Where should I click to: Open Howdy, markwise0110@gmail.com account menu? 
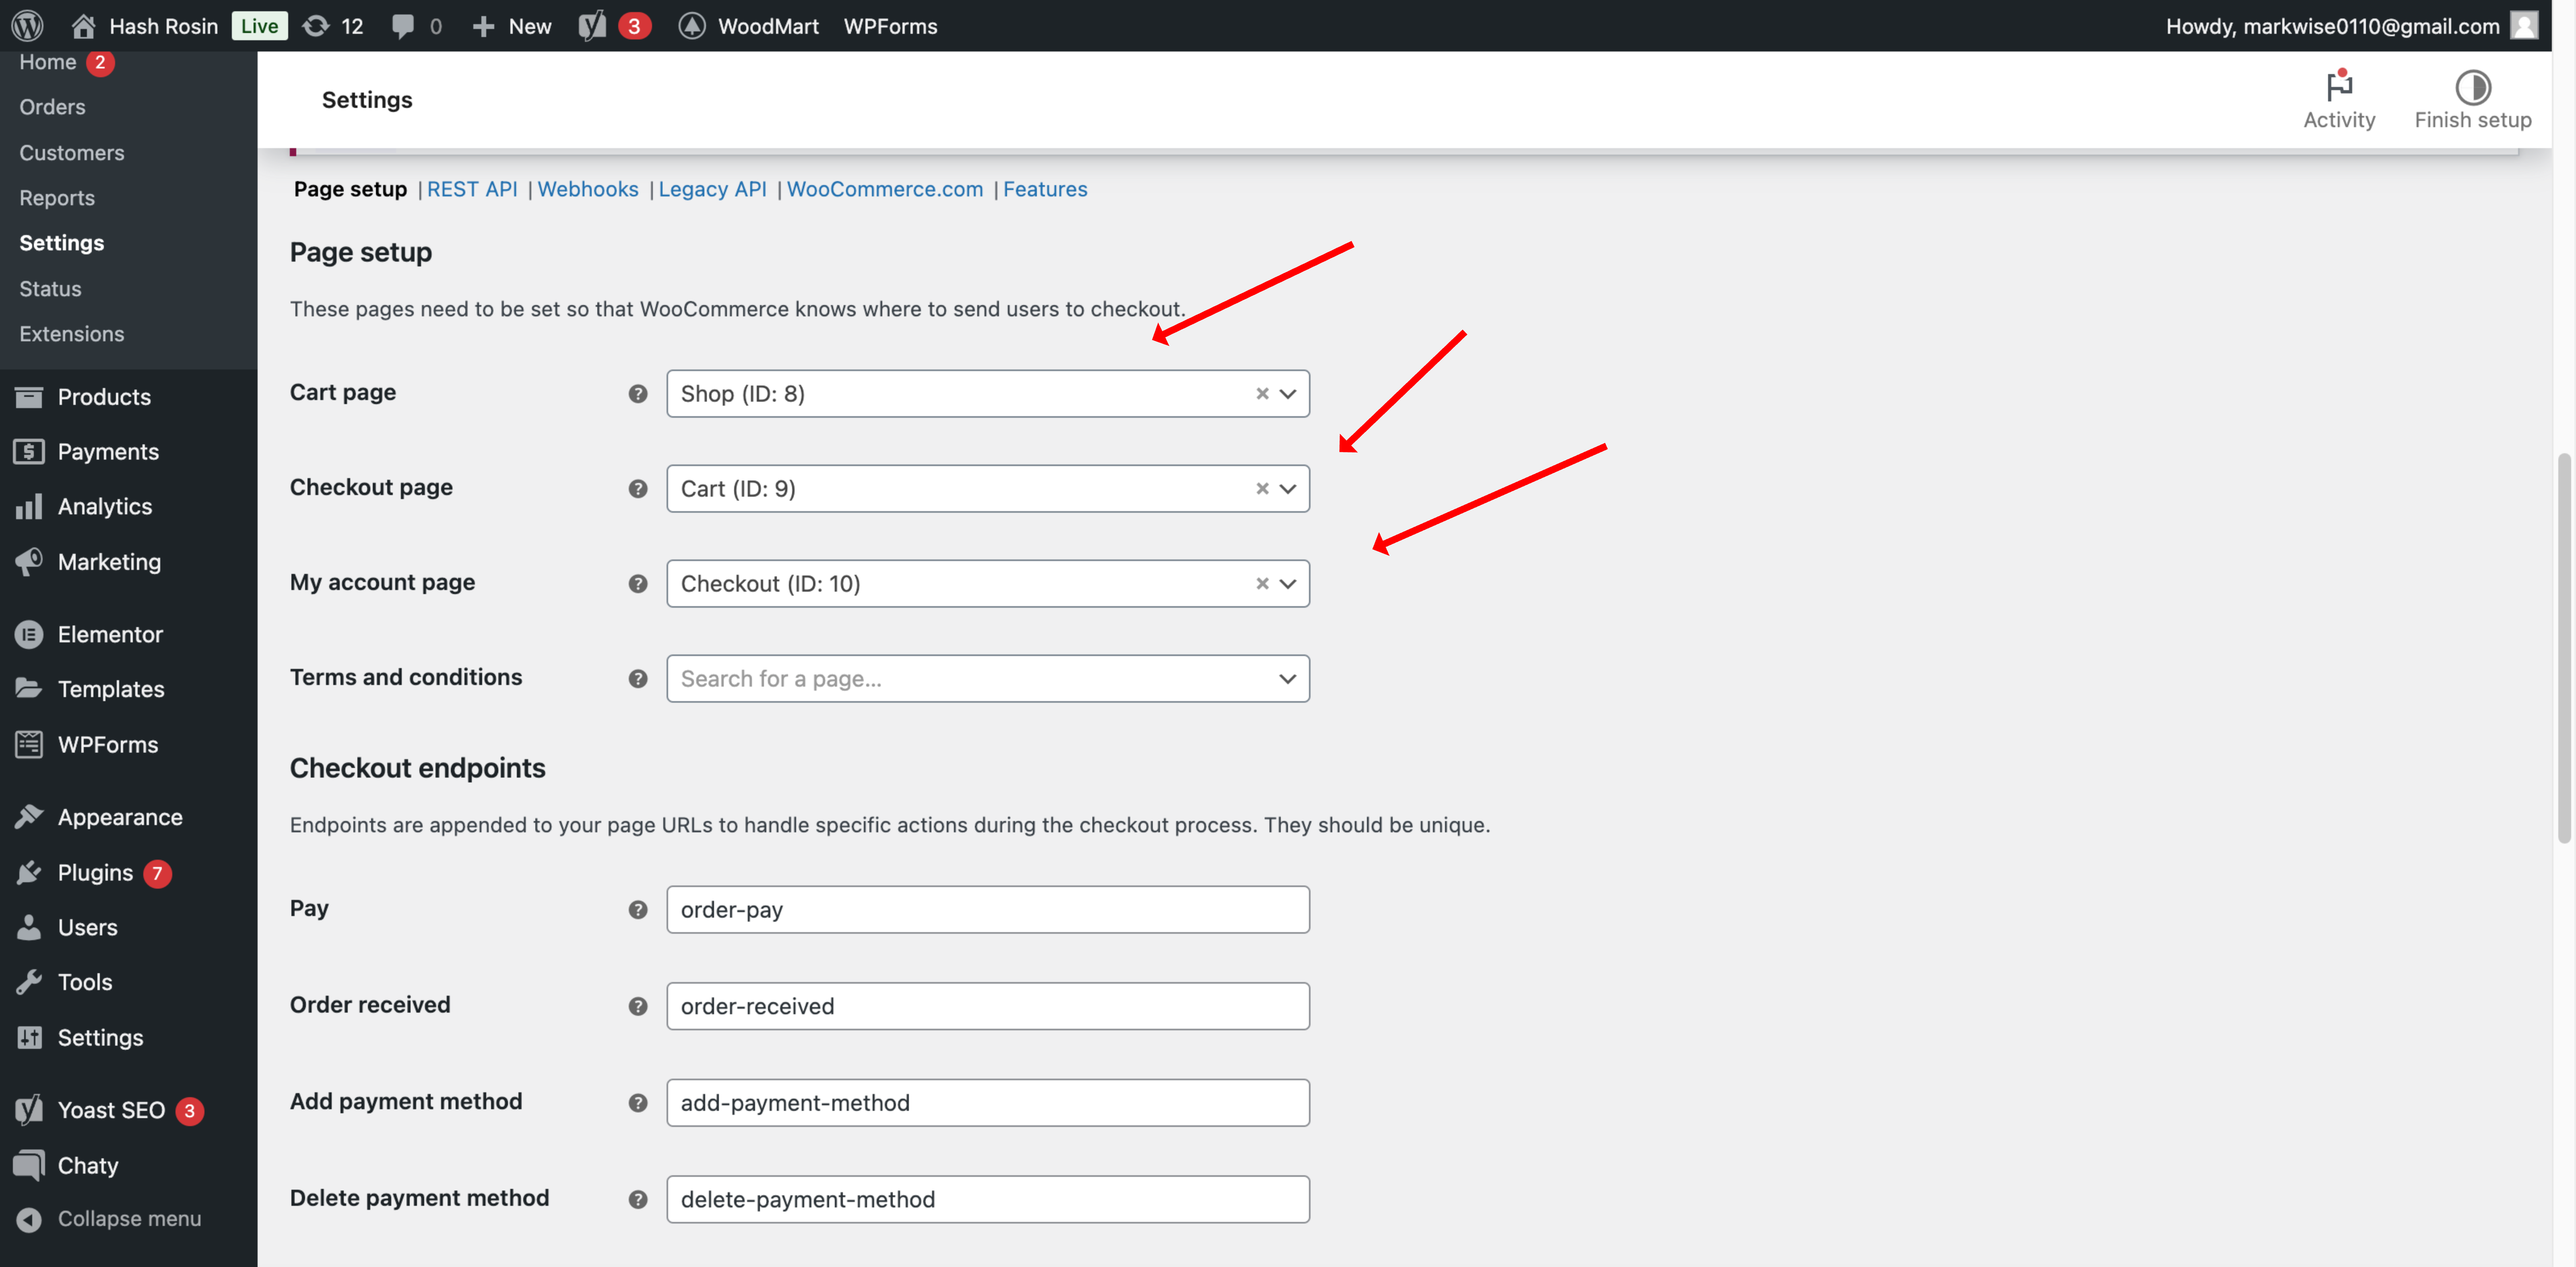(2351, 26)
